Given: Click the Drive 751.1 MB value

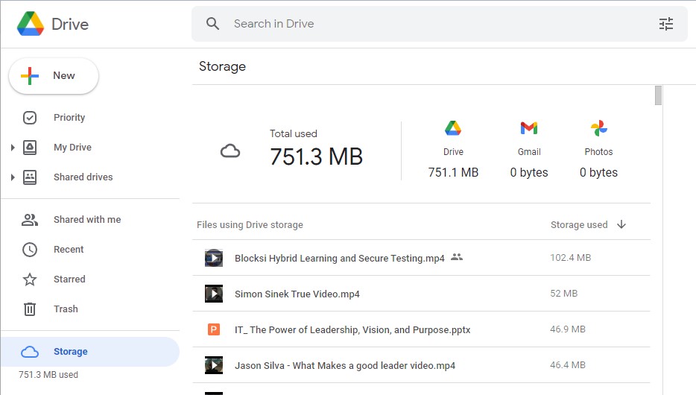Looking at the screenshot, I should click(453, 172).
